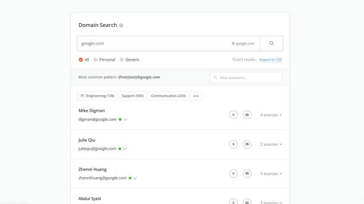Click the Export in CSV link
This screenshot has height=204, width=364.
pos(271,60)
